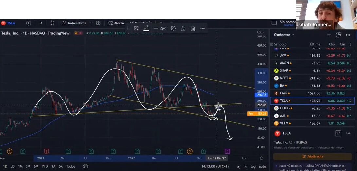This screenshot has height=171, width=357.
Task: Lock the selected drawing with padlock icon
Action: 183,28
